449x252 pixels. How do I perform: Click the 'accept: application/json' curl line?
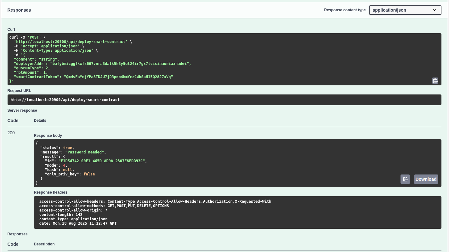click(x=49, y=46)
